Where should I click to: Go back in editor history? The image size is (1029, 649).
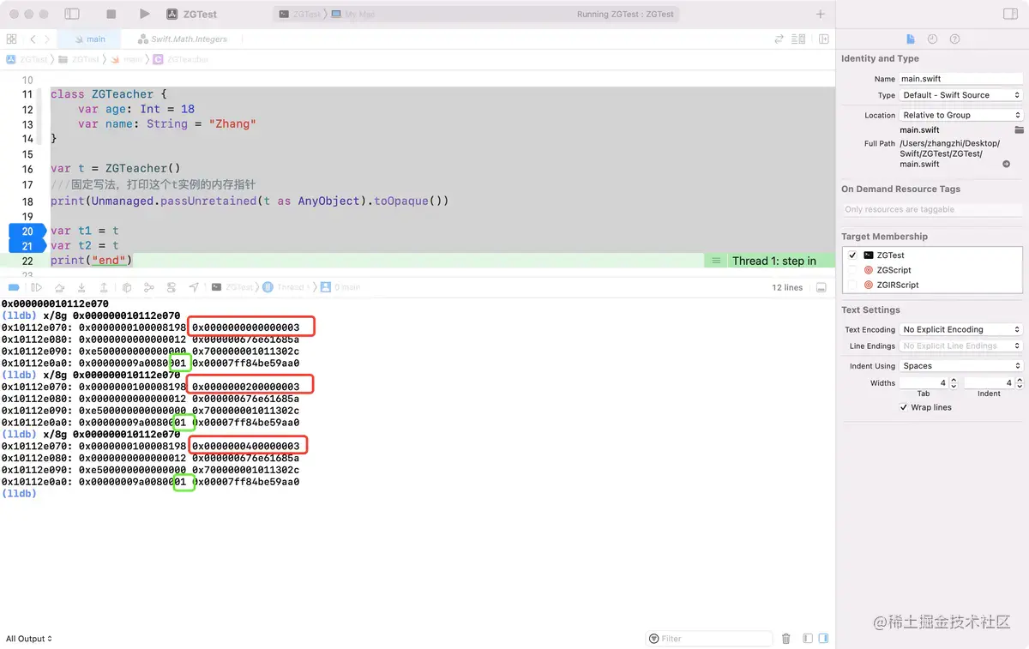[33, 39]
